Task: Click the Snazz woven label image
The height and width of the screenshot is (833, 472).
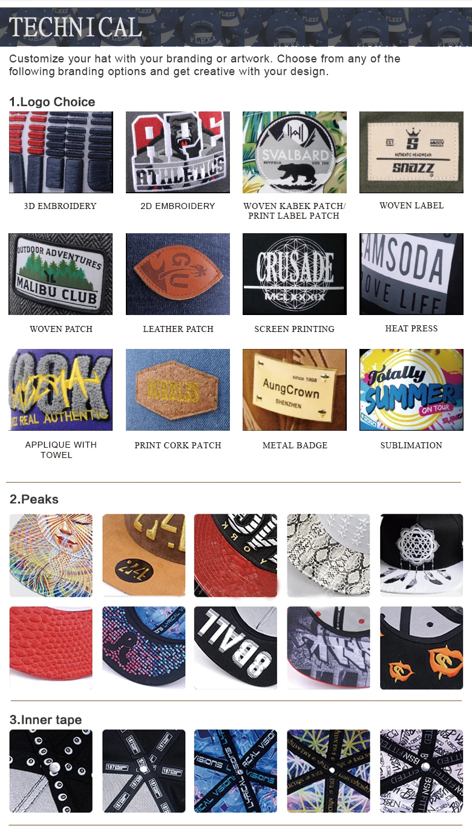Action: tap(411, 152)
